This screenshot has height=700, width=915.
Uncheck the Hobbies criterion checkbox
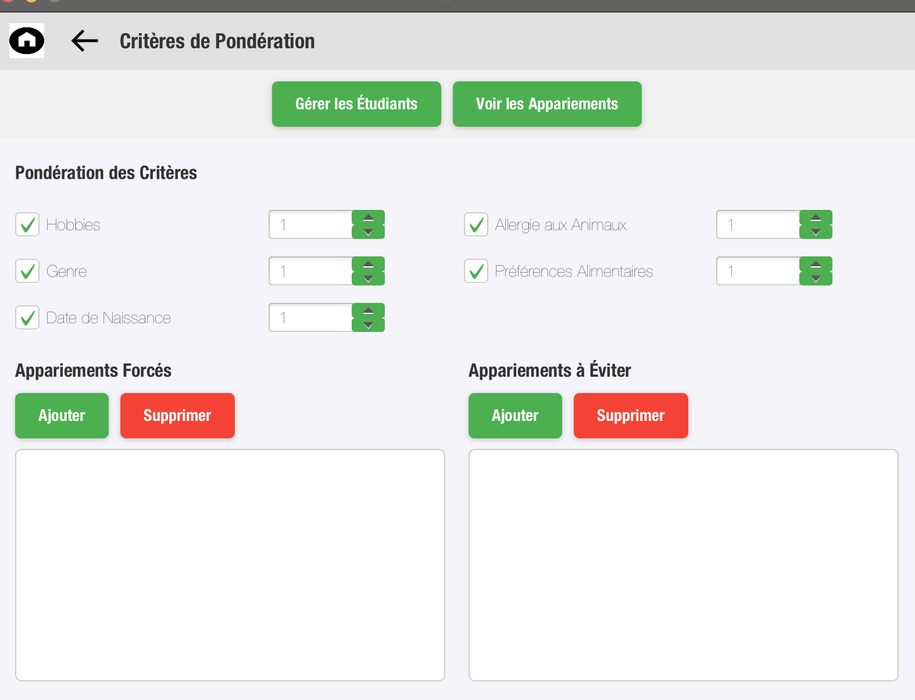[x=27, y=225]
